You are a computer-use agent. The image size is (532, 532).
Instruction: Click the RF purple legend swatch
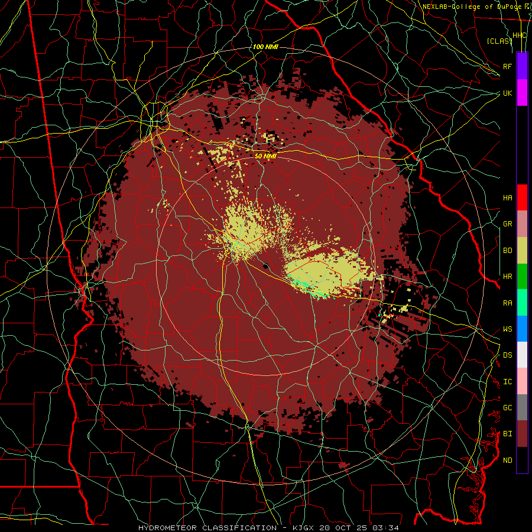tap(522, 66)
